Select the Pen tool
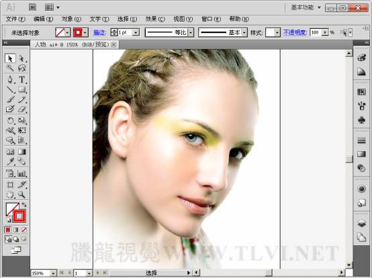This screenshot has height=278, width=372. click(x=10, y=79)
